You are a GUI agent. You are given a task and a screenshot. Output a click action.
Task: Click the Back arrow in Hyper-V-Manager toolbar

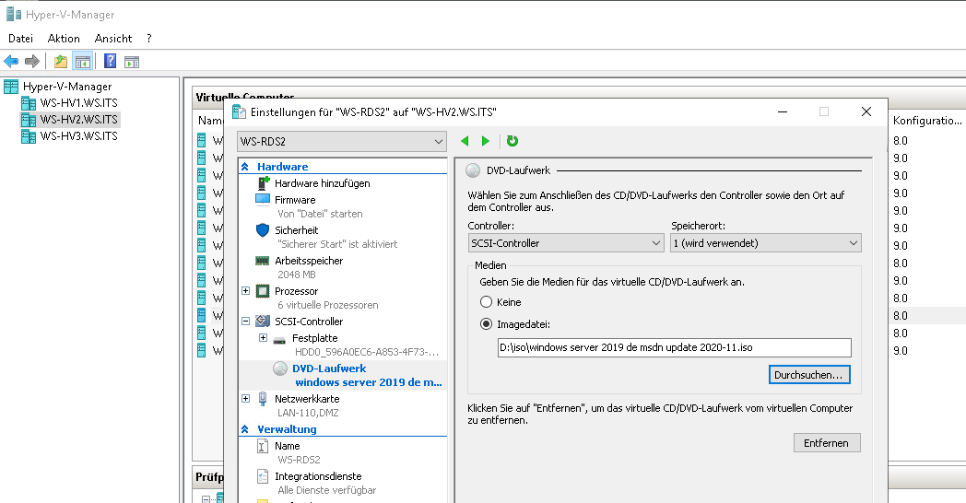(11, 61)
